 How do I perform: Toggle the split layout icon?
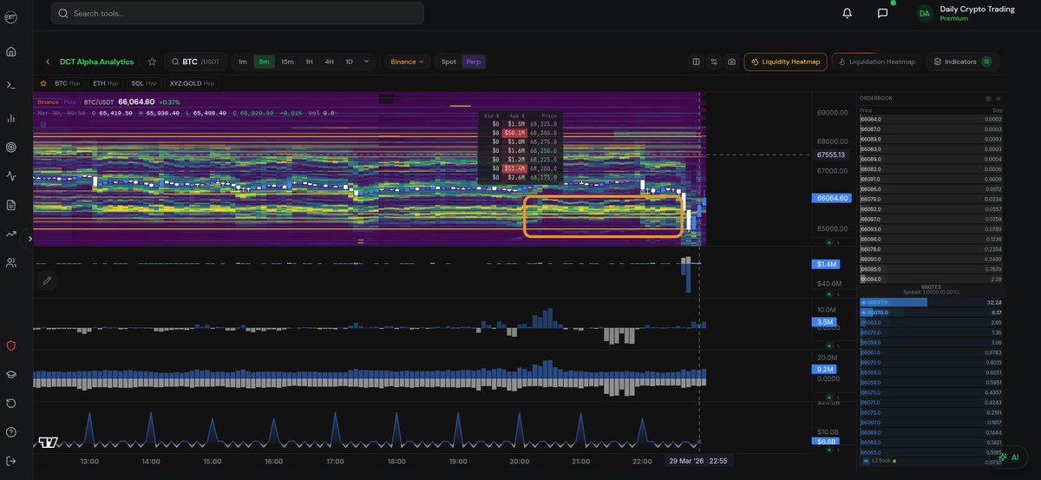[x=696, y=62]
